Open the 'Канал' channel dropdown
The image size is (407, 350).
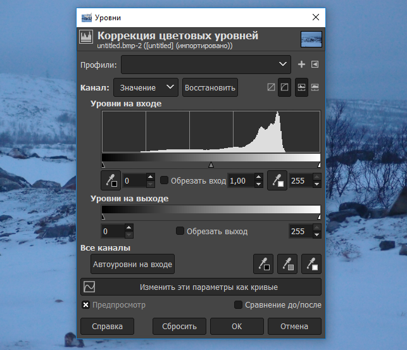coord(146,87)
